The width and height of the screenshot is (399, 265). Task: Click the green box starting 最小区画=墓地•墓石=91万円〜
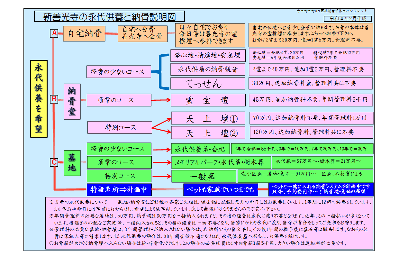pyautogui.click(x=305, y=176)
